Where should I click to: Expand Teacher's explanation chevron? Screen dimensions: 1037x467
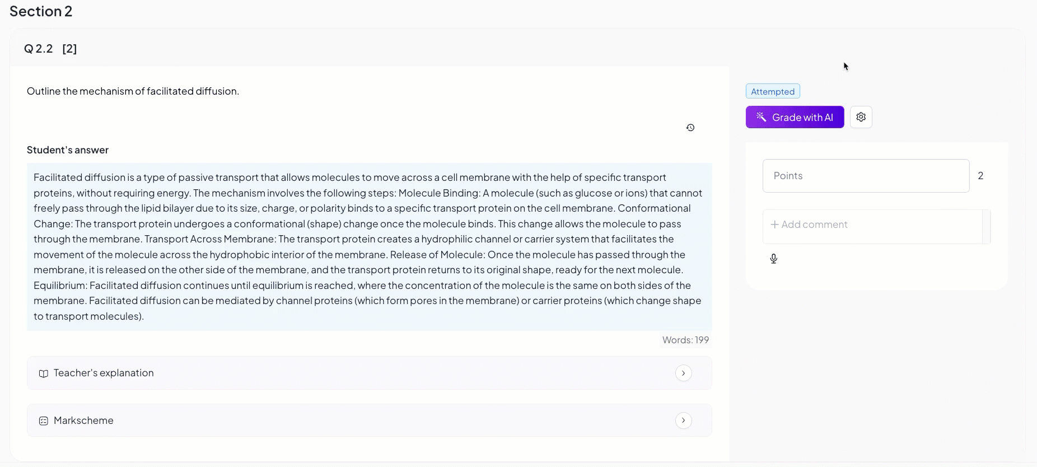684,373
